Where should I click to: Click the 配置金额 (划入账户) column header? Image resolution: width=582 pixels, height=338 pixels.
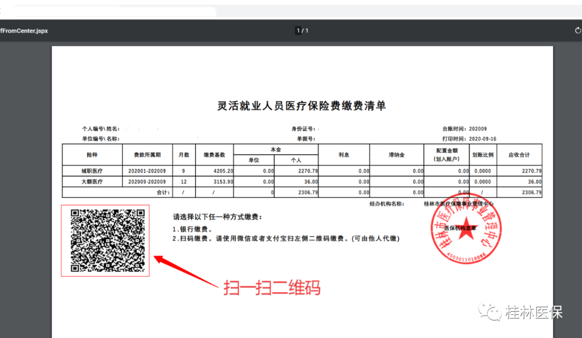447,155
